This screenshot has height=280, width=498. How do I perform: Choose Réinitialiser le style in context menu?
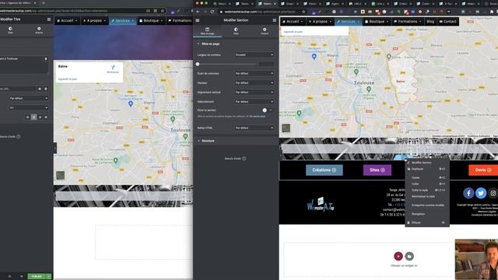[x=427, y=197]
